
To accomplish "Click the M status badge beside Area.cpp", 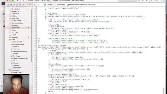I will tap(28, 37).
